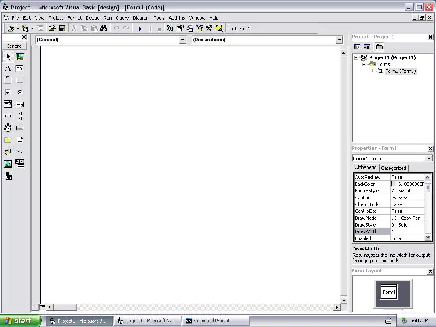Select the ListBox control tool
This screenshot has height=327, width=436.
[20, 104]
